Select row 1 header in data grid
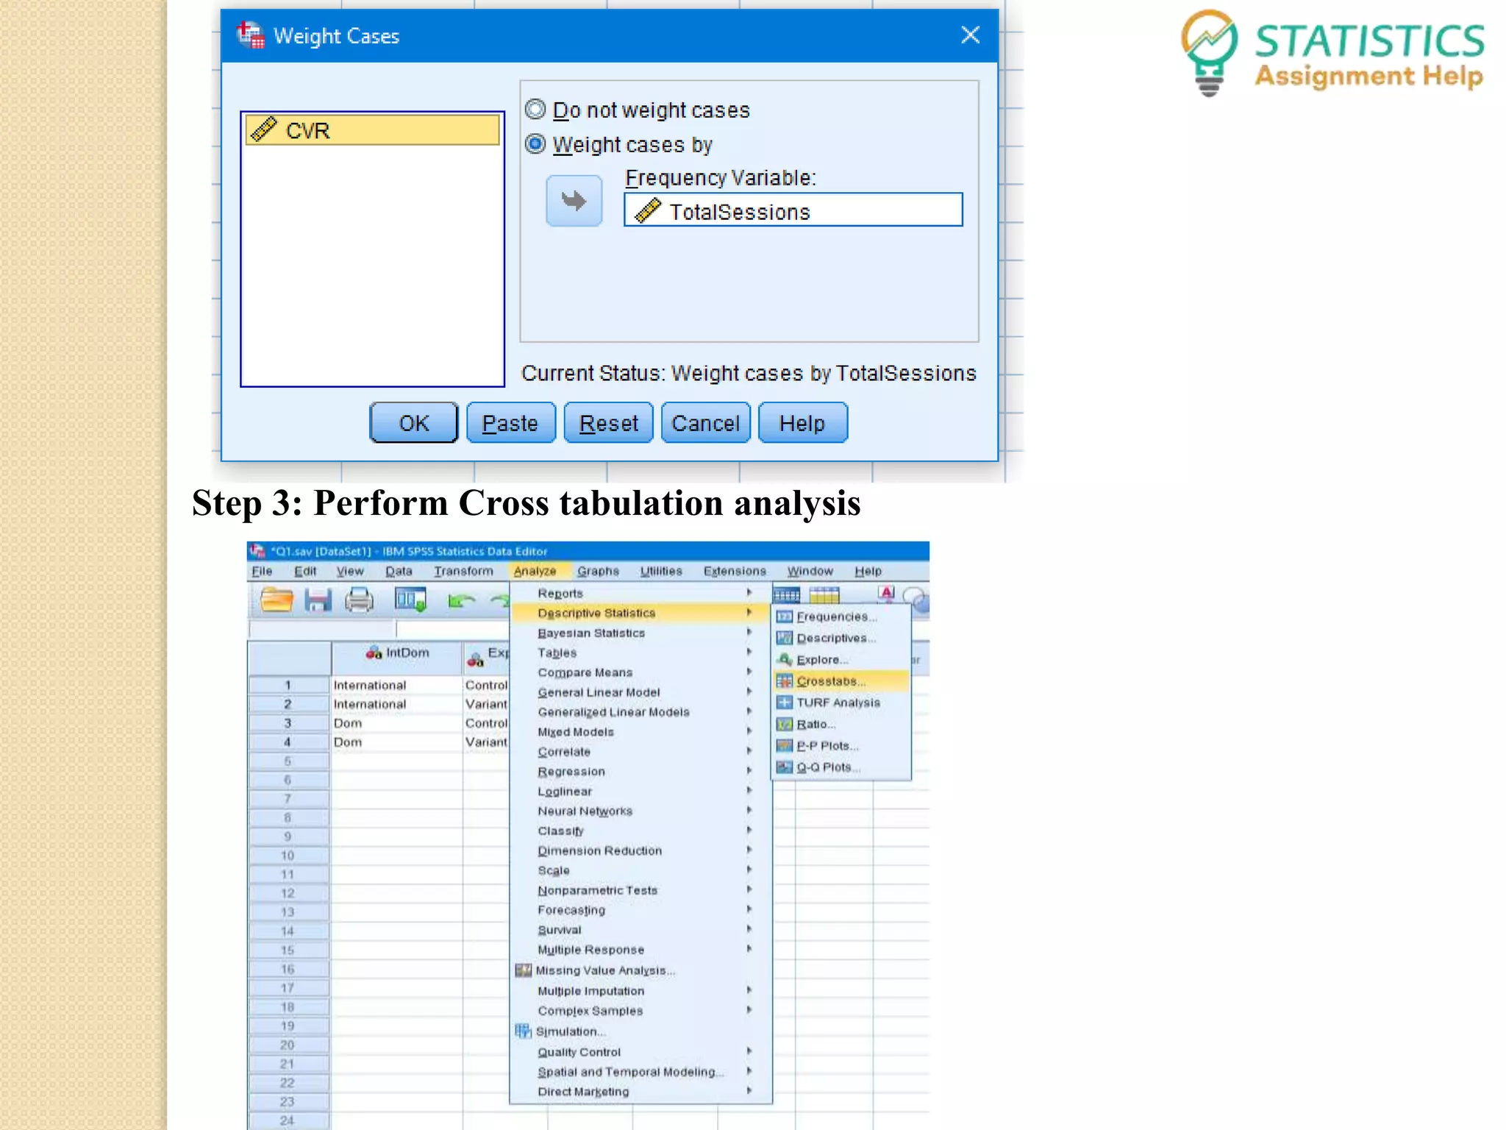Viewport: 1506px width, 1130px height. click(x=288, y=685)
